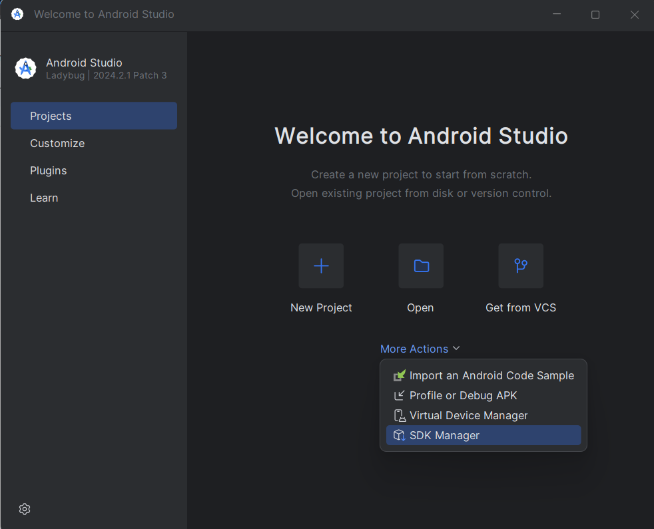Click the Import Android Code Sample icon

(x=400, y=376)
